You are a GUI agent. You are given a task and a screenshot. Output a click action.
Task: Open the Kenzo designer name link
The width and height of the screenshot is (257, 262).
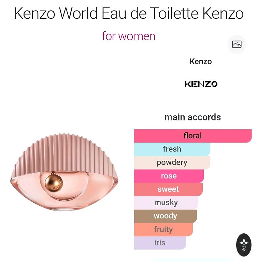tap(201, 61)
